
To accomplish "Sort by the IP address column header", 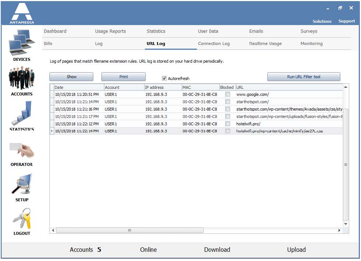I will pyautogui.click(x=163, y=87).
